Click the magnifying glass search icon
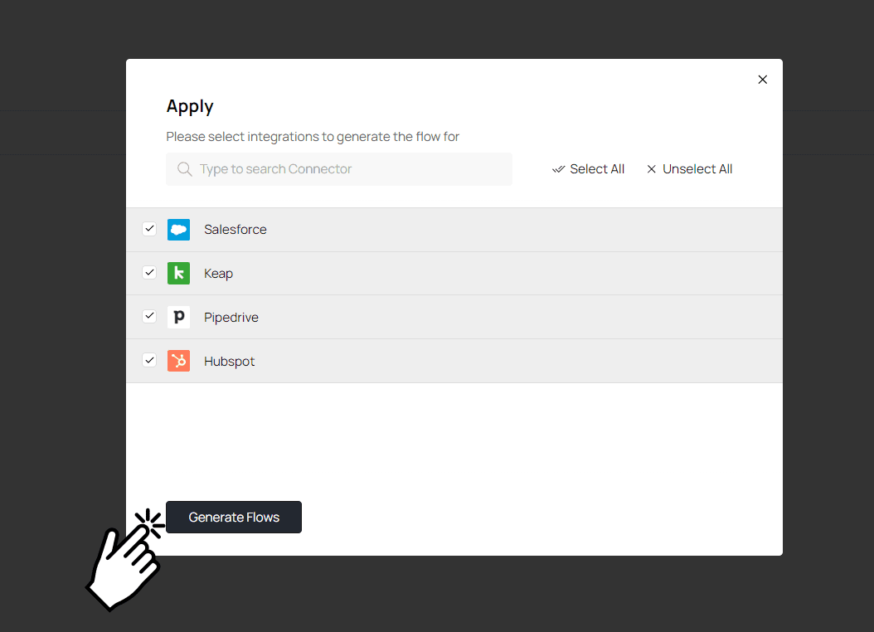 click(x=184, y=169)
